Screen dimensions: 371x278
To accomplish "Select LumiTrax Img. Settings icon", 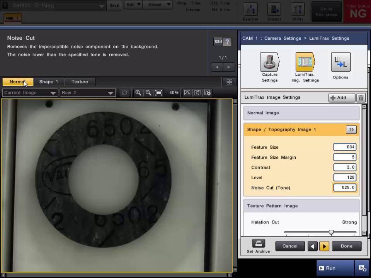I will (x=305, y=62).
